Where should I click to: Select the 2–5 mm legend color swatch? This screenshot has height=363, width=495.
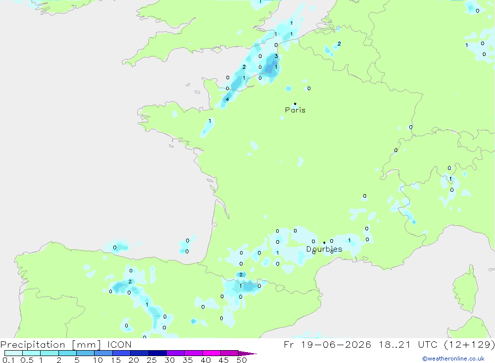pos(67,353)
